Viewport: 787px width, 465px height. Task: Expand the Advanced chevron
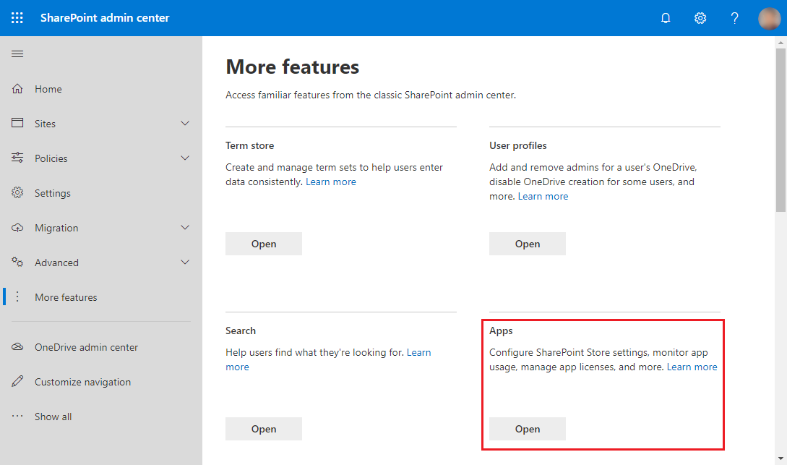[185, 262]
